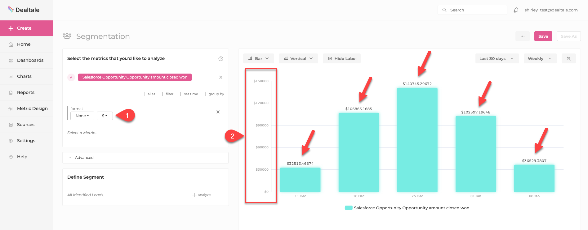588x230 pixels.
Task: Go to Sources in sidebar
Action: pyautogui.click(x=26, y=125)
